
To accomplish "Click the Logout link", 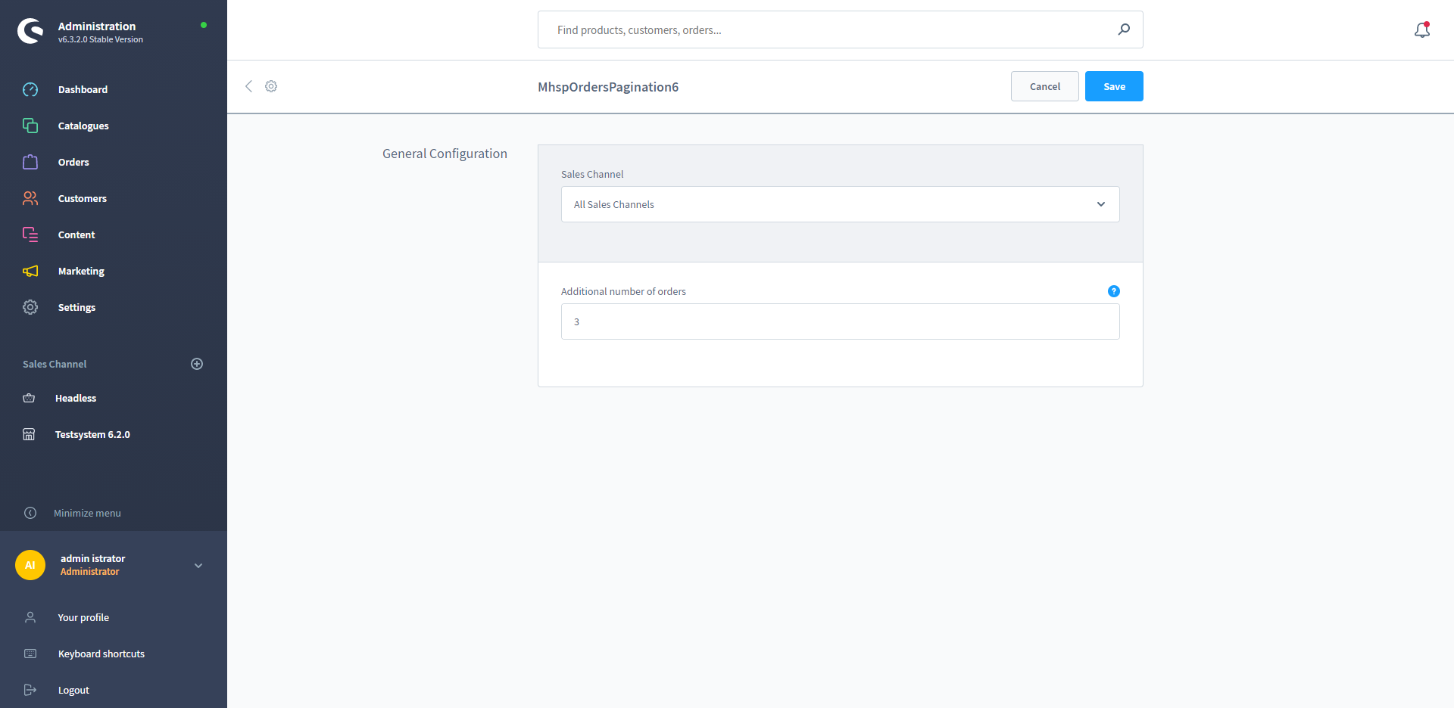I will tap(73, 690).
